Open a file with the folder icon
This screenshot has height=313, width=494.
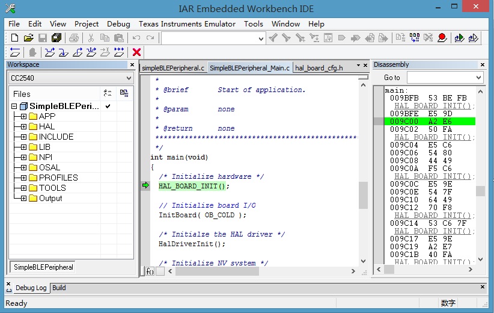[28, 38]
